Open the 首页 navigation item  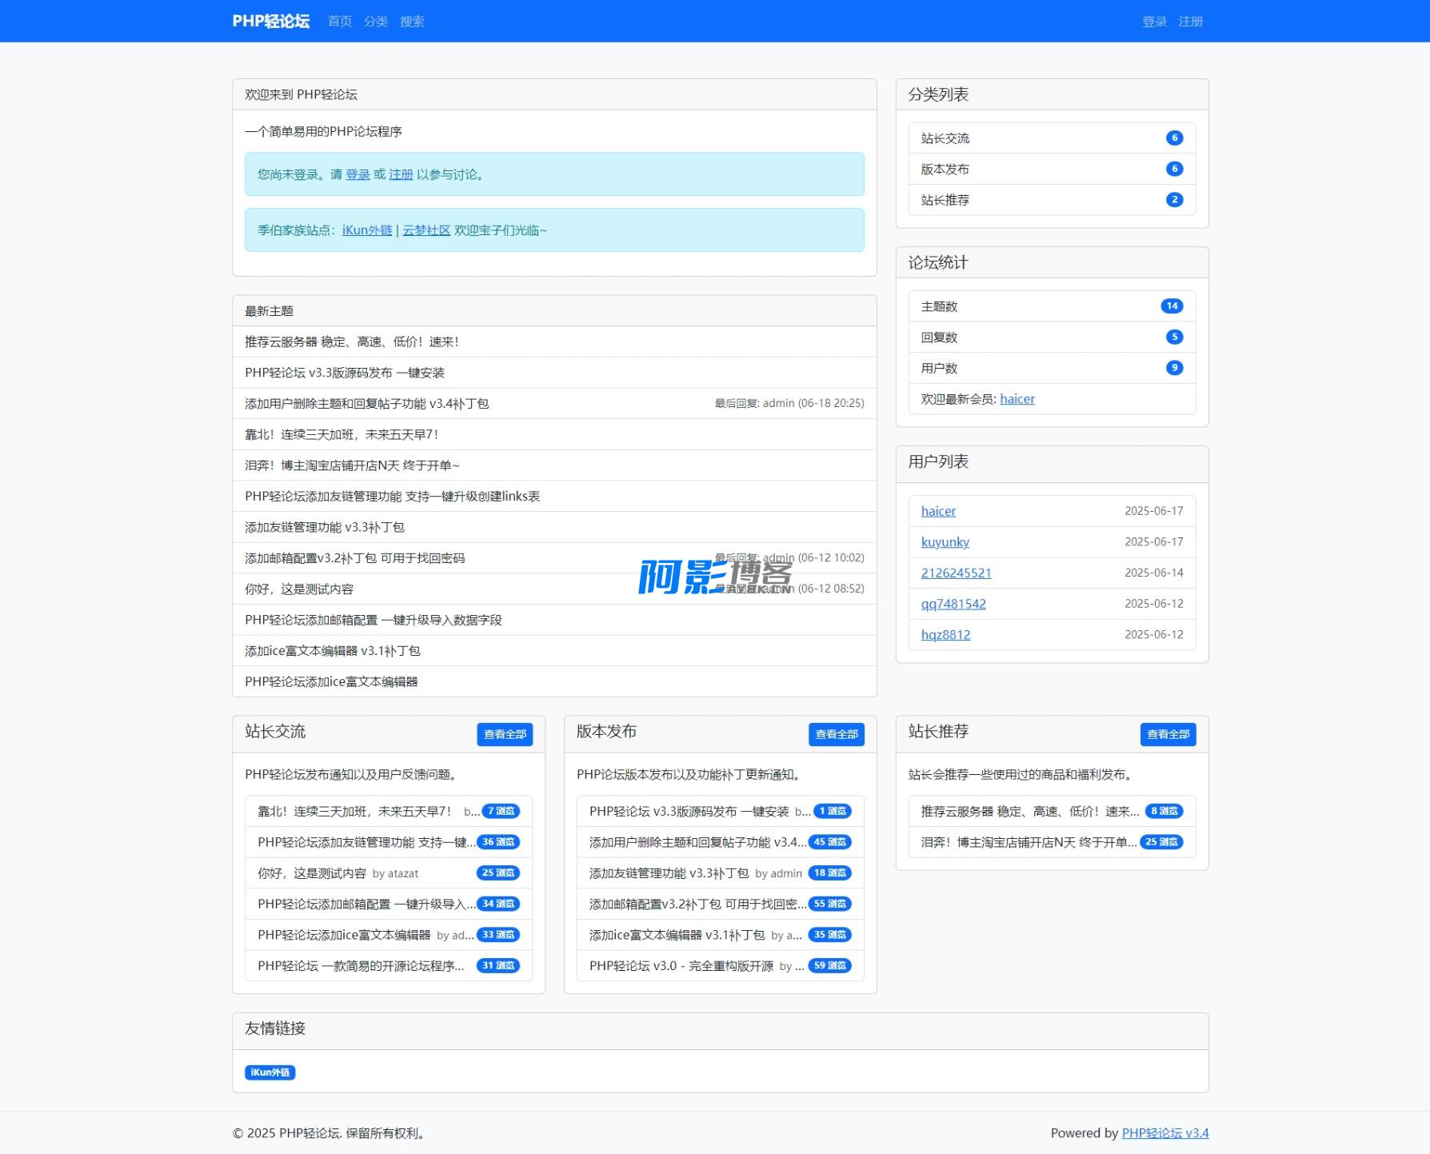(x=340, y=22)
